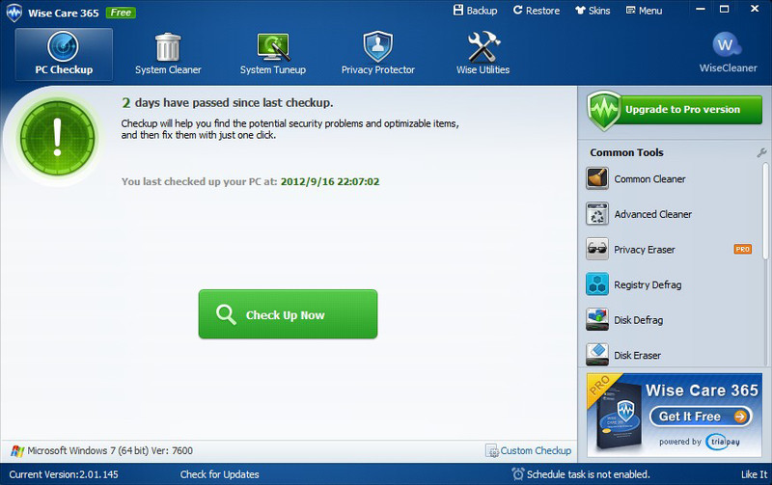
Task: Click Restore in the title bar
Action: [x=537, y=11]
